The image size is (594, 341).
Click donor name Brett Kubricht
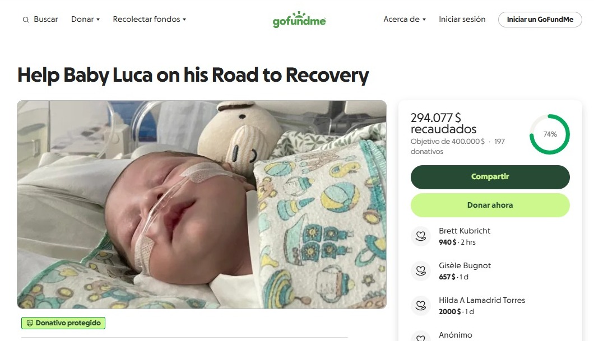(465, 231)
